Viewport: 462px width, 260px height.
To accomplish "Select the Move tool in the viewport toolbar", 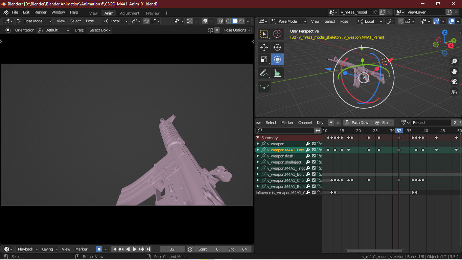I will 264,47.
